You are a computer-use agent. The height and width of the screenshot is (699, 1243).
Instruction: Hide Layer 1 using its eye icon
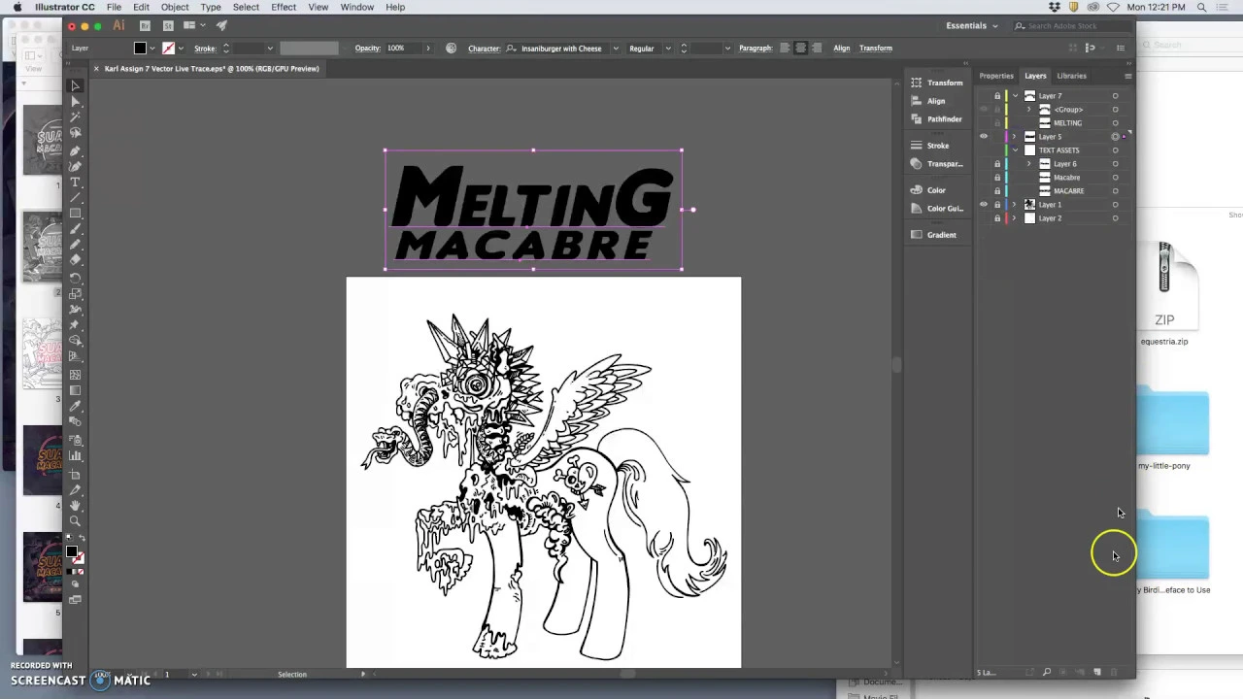pyautogui.click(x=984, y=205)
